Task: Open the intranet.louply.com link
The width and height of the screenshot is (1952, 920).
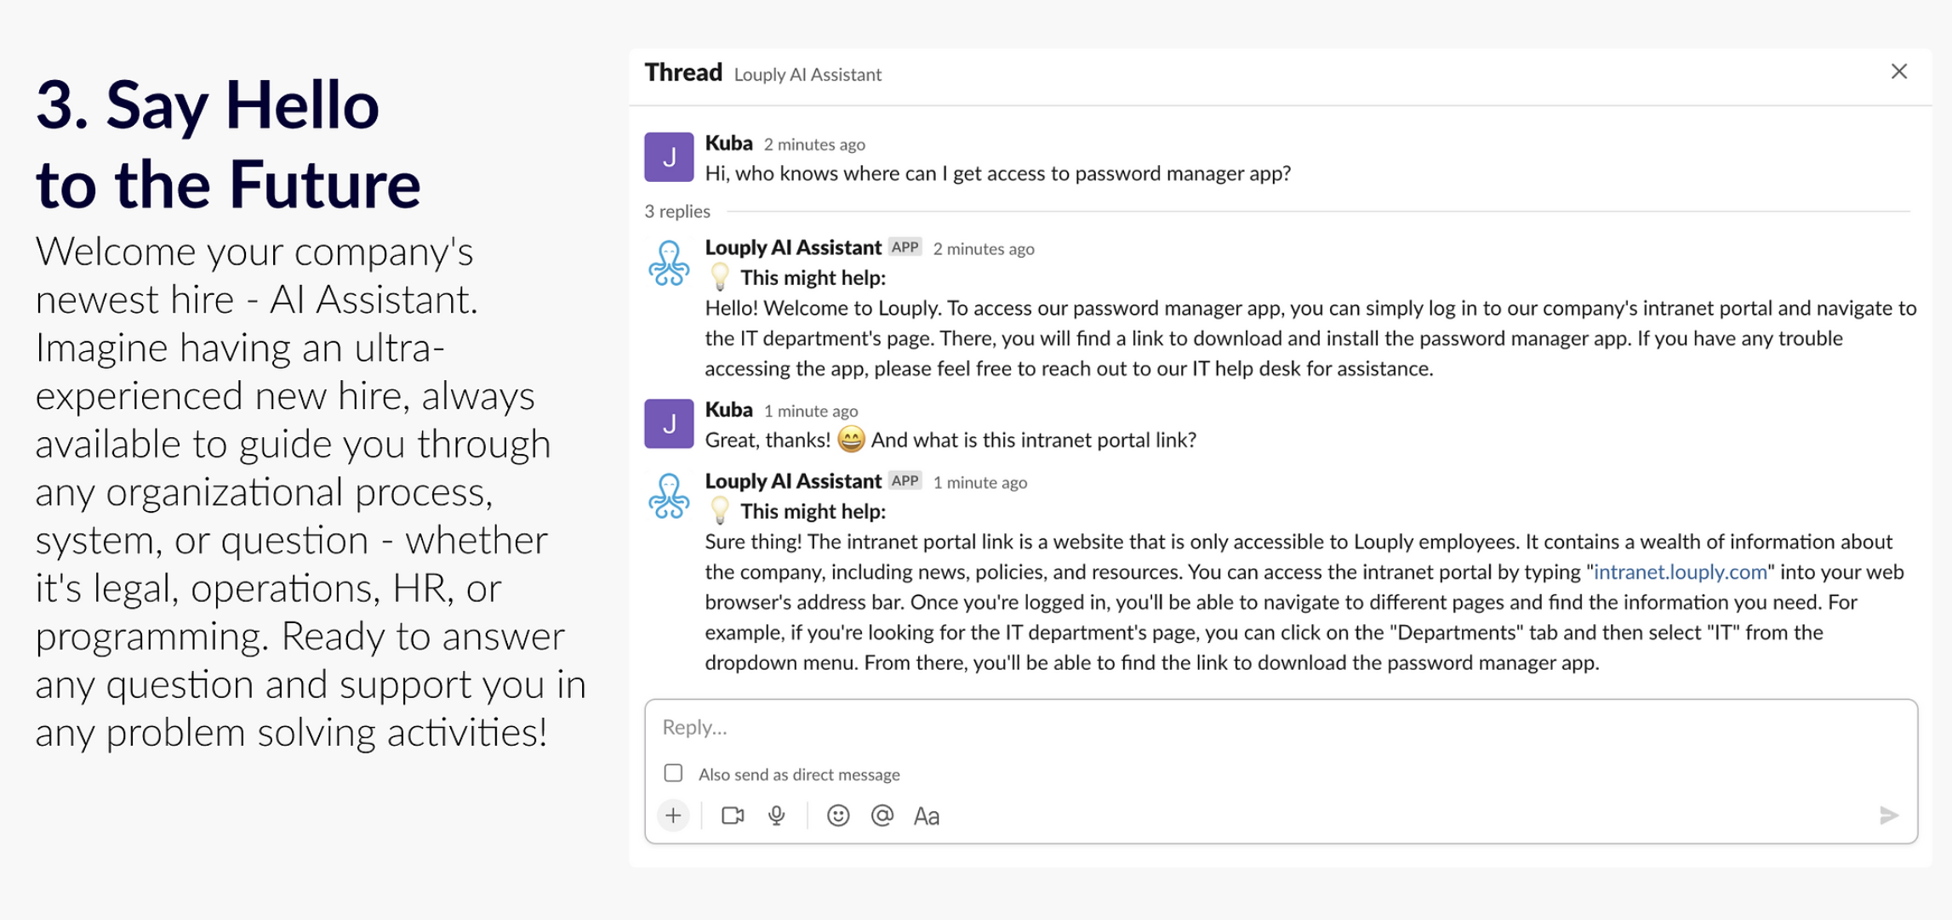Action: click(1681, 571)
